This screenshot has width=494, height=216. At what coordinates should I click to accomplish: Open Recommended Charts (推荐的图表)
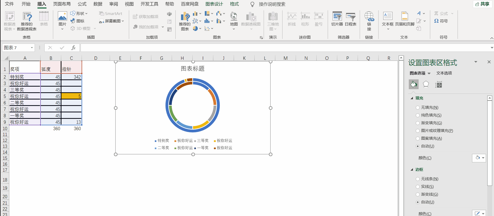pyautogui.click(x=185, y=21)
